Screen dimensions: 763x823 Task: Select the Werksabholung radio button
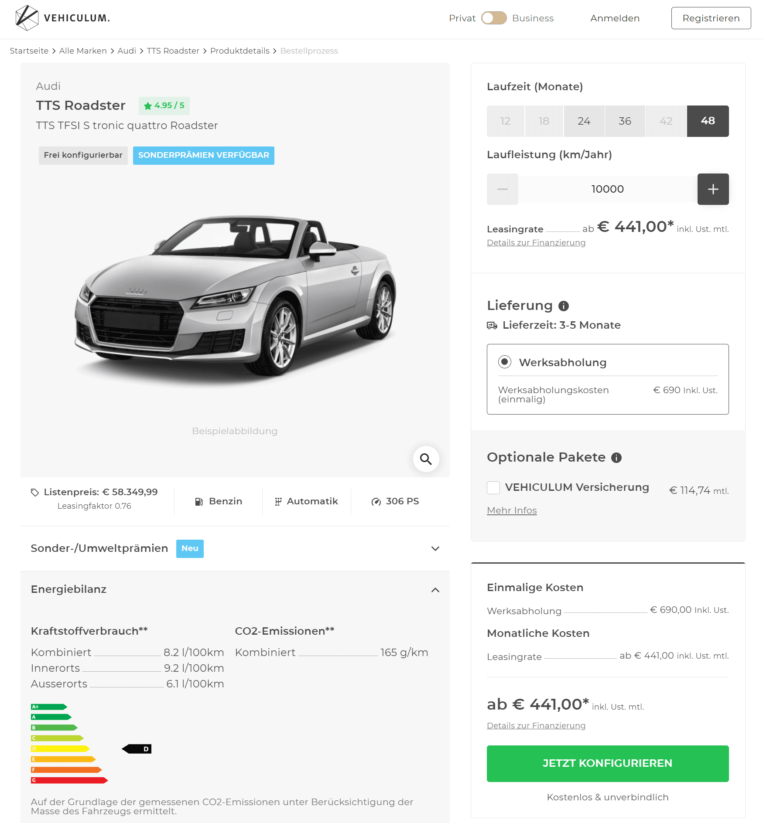[505, 362]
